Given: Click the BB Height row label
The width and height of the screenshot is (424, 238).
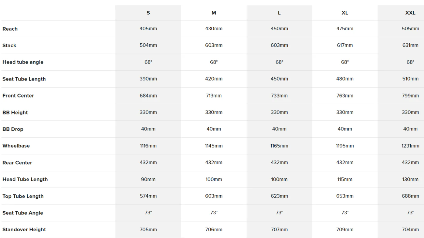Looking at the screenshot, I should pos(15,112).
